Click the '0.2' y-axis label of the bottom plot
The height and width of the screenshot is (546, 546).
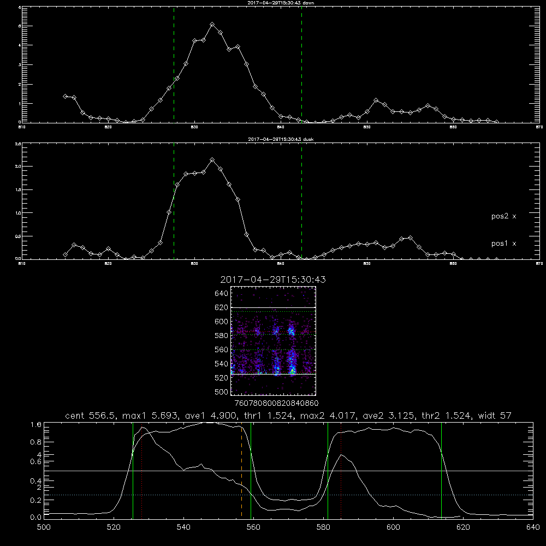(x=36, y=500)
